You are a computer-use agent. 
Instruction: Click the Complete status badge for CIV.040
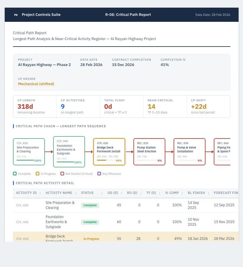click(90, 222)
